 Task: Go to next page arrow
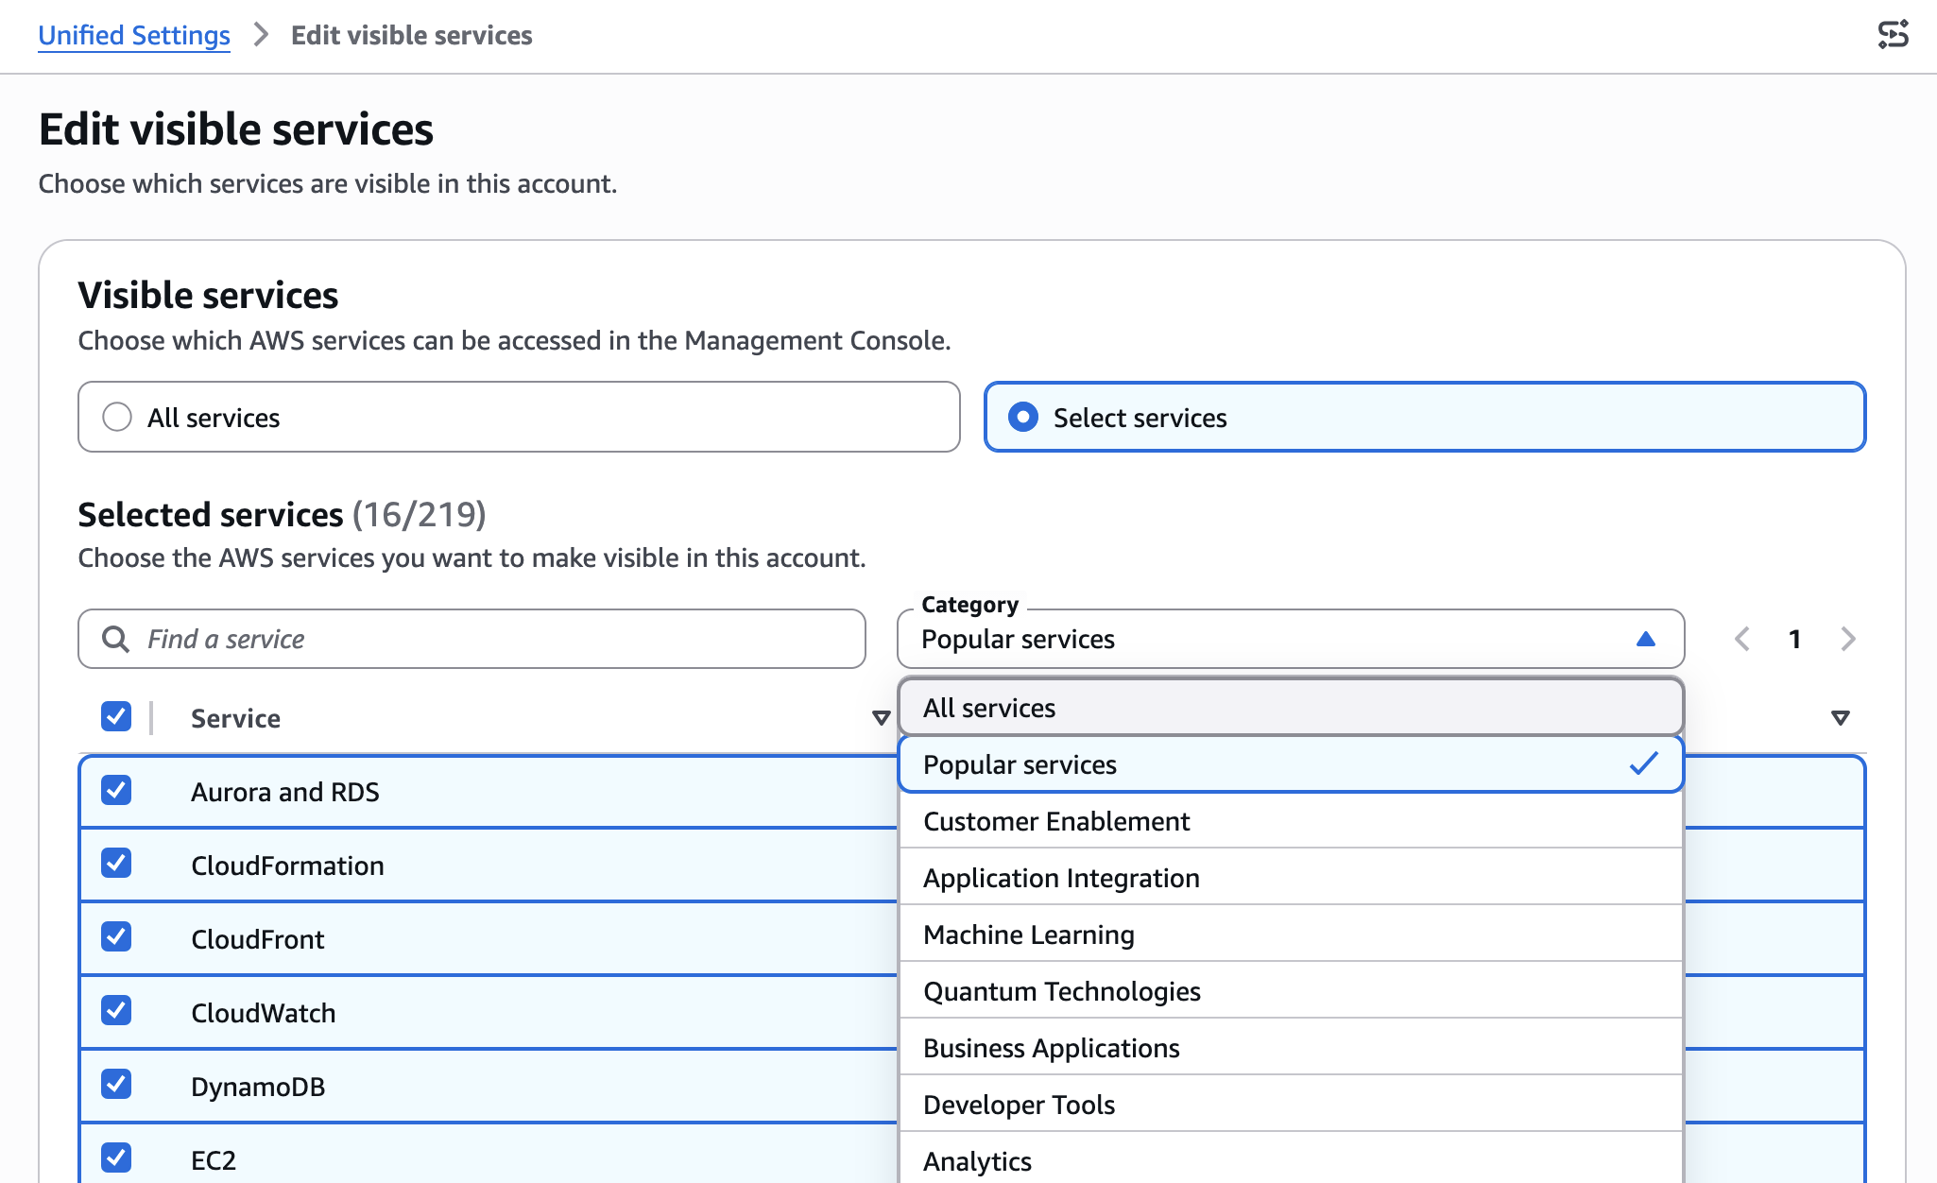(x=1848, y=640)
